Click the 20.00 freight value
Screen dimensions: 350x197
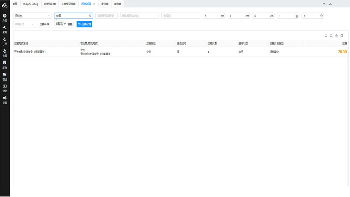tap(342, 52)
